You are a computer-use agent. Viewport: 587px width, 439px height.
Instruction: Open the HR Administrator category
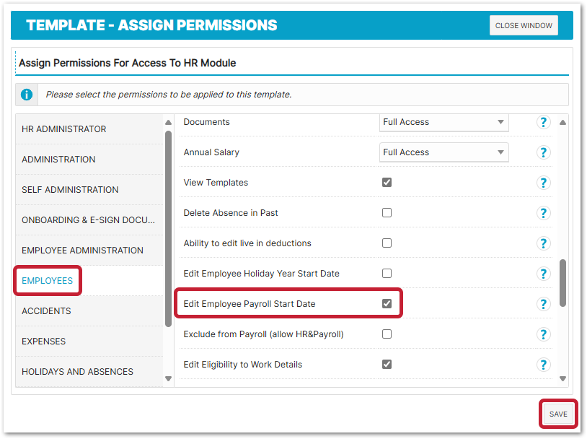[64, 129]
